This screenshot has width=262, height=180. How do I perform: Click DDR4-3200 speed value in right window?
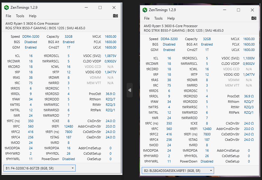[169, 39]
